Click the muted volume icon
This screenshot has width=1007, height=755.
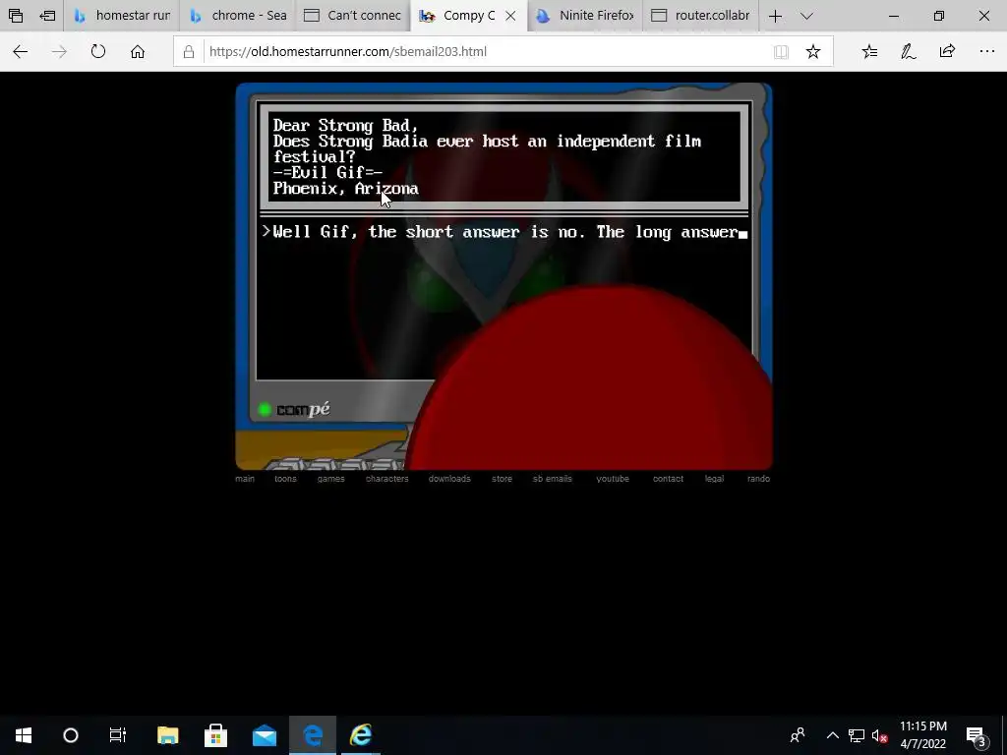(x=879, y=735)
